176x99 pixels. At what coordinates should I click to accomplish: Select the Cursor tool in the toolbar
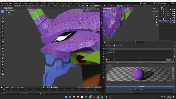[2, 15]
